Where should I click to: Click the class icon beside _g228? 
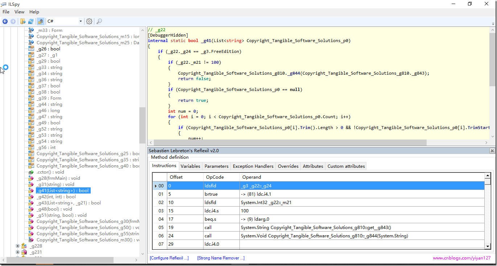tap(24, 246)
